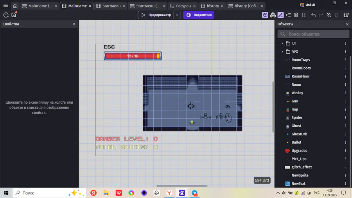Screen dimensions: 352x198
Task: Save the project via floppy icon
Action: (14, 15)
